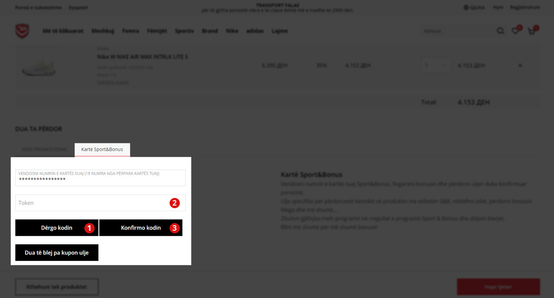Click the store logo in header
554x298 pixels.
click(x=22, y=31)
